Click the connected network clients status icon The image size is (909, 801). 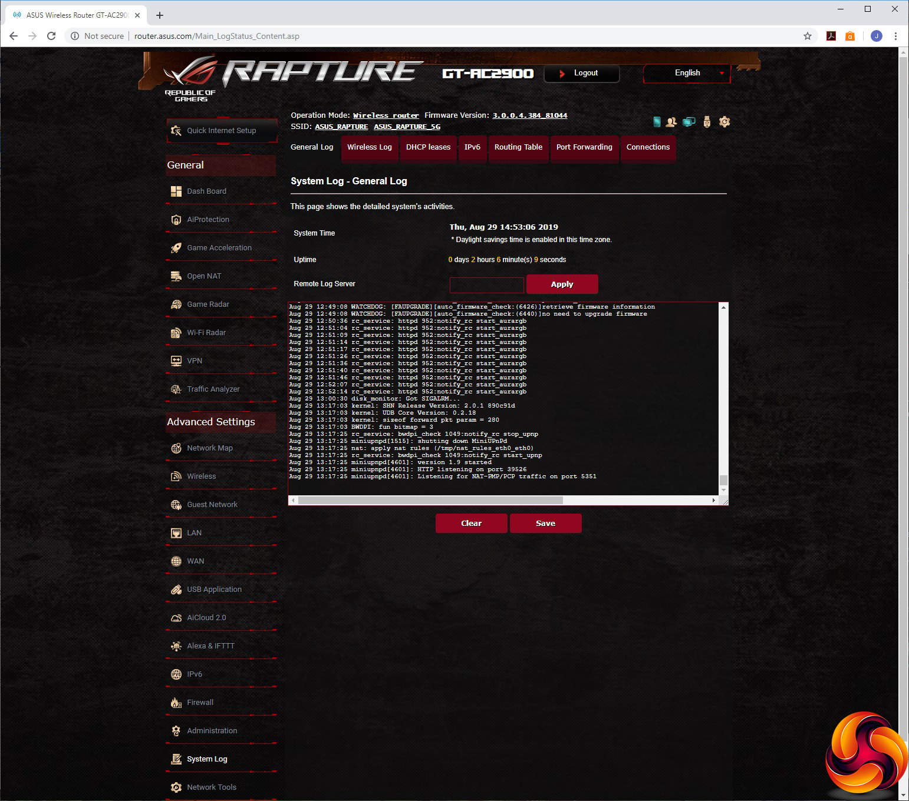(x=689, y=122)
